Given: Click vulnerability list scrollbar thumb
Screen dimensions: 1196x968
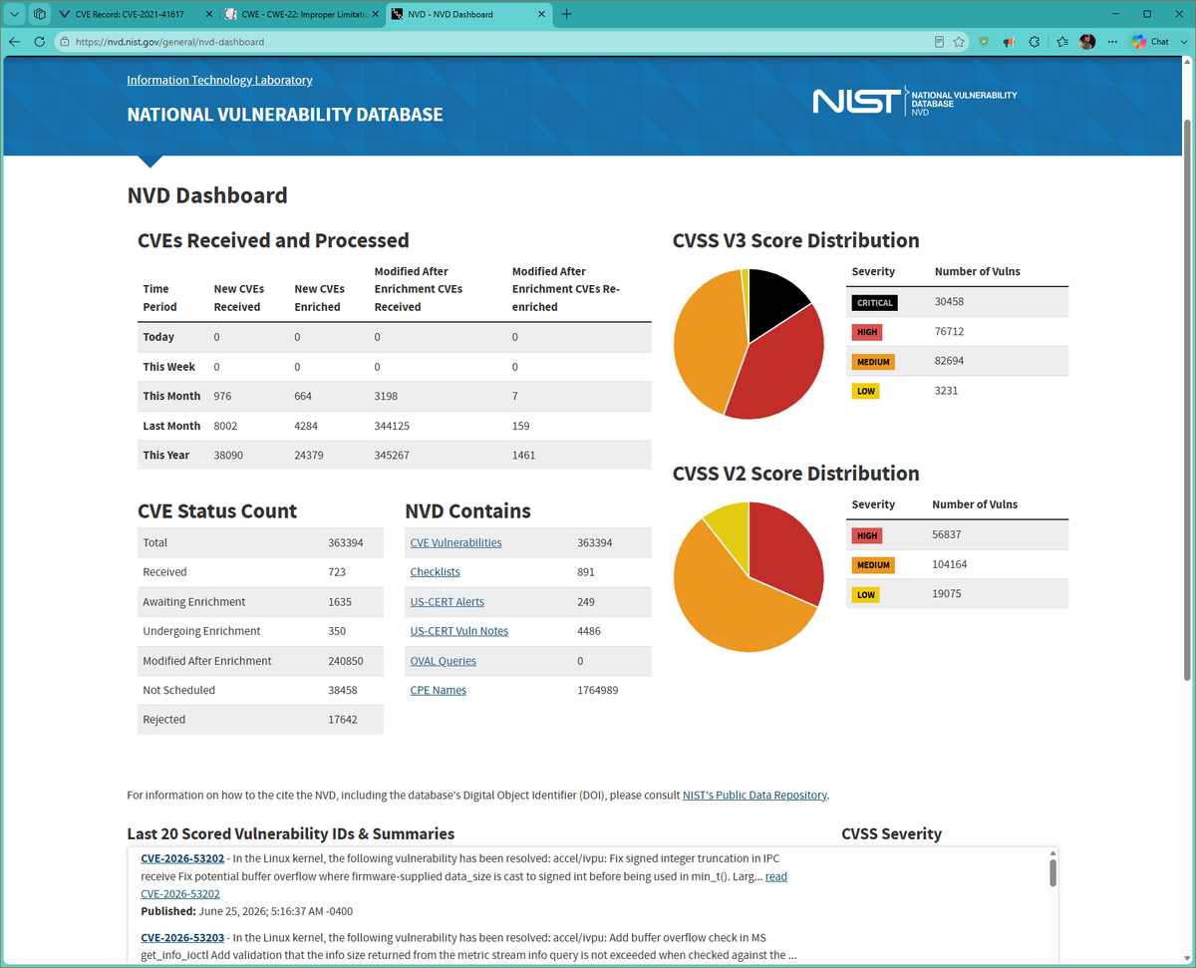Looking at the screenshot, I should pyautogui.click(x=1052, y=872).
